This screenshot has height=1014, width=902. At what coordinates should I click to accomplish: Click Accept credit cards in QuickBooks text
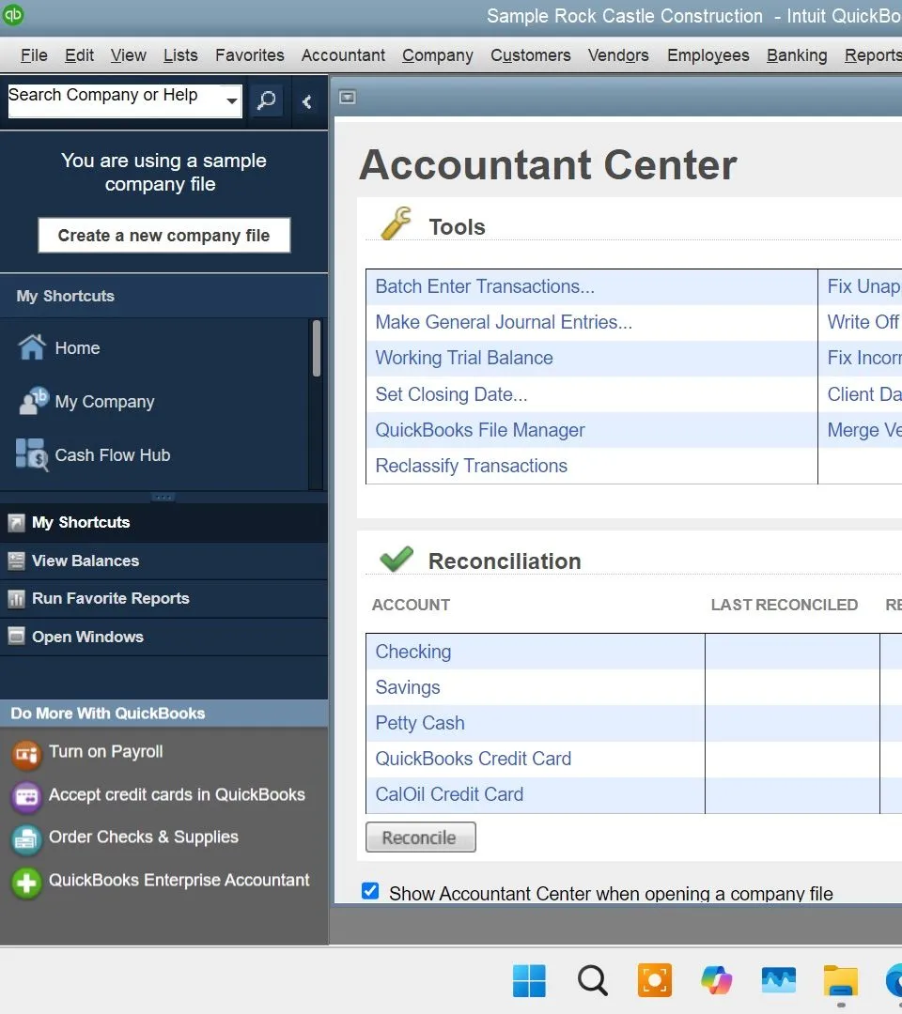tap(177, 795)
